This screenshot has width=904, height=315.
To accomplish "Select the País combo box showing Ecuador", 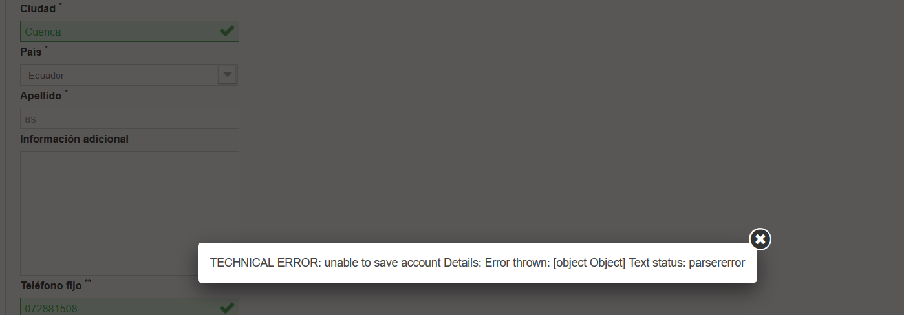I will point(129,75).
